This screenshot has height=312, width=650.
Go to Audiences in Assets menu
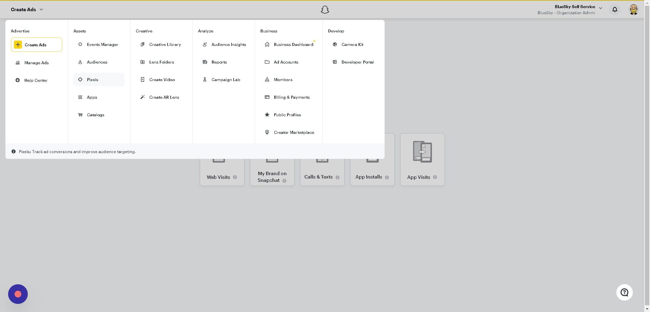[x=99, y=62]
